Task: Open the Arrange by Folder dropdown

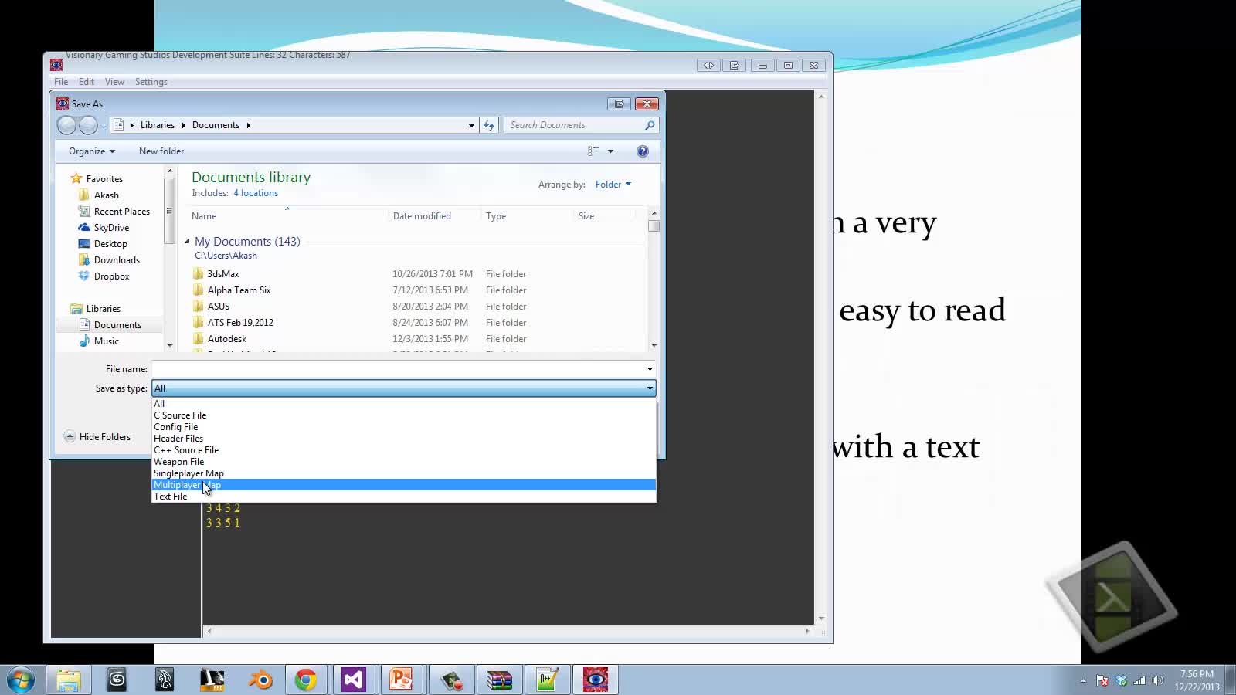Action: 613,185
